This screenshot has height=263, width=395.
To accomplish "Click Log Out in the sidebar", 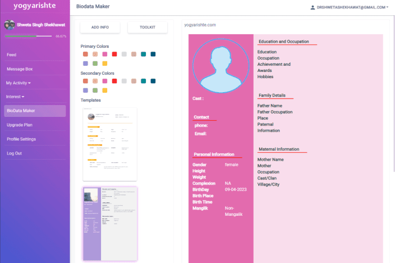I will click(15, 153).
